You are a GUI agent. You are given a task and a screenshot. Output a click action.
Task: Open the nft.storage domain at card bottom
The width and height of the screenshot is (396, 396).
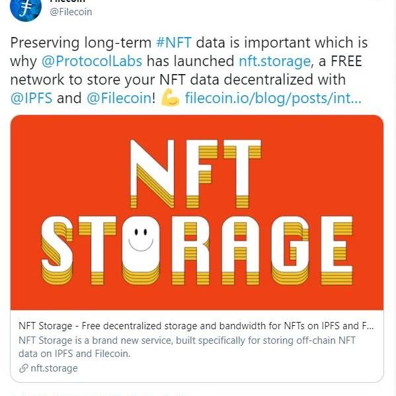click(54, 368)
